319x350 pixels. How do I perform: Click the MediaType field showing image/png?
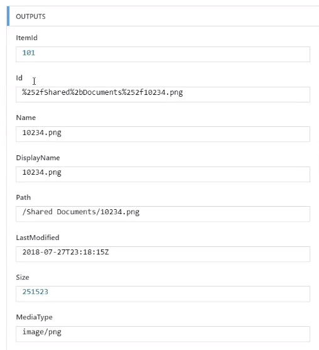click(163, 334)
